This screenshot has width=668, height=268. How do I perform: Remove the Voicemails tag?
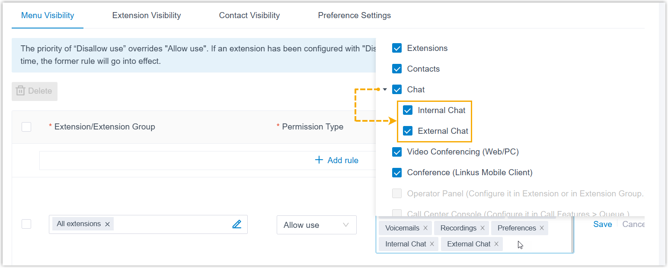(x=425, y=228)
